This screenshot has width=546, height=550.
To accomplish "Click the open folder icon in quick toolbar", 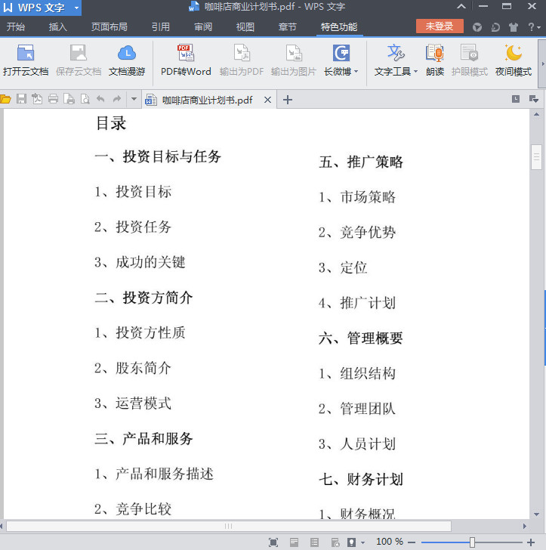I will tap(5, 99).
